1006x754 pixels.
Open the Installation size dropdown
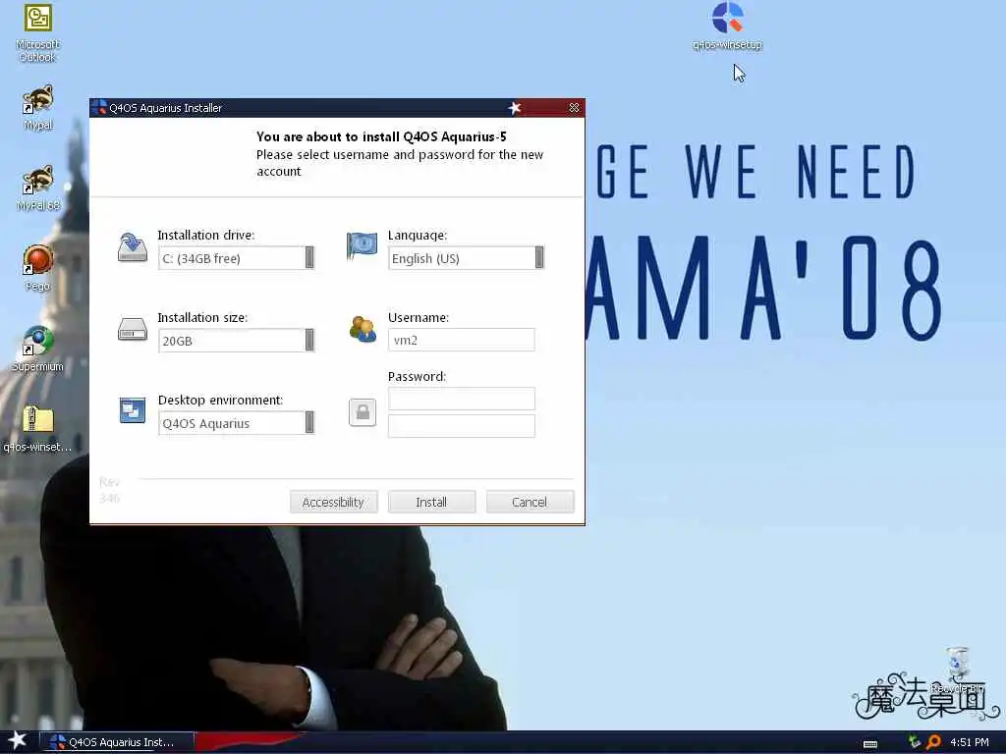click(237, 341)
